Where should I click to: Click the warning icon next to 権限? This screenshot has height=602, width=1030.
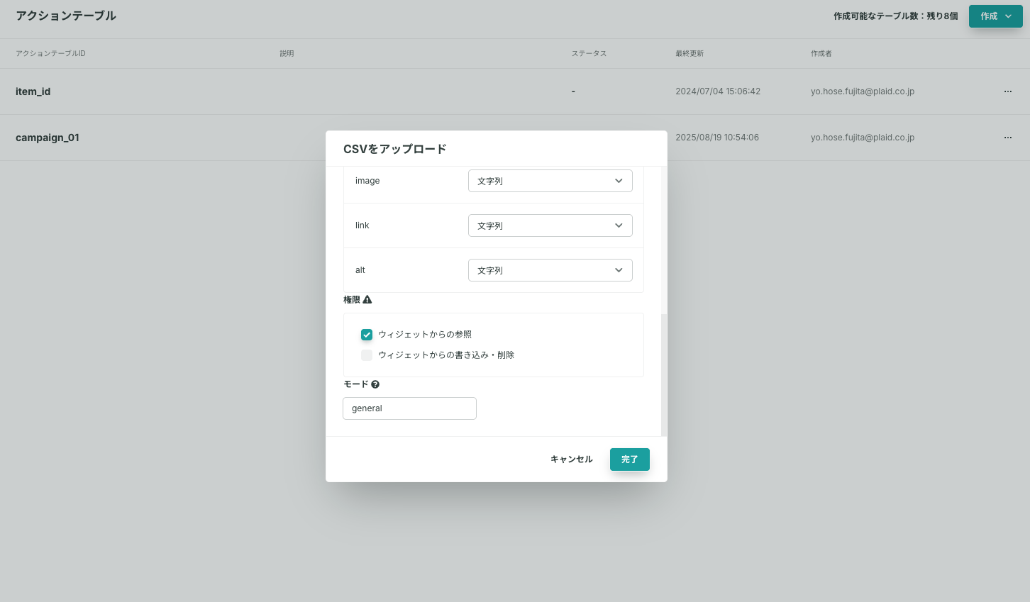tap(367, 300)
